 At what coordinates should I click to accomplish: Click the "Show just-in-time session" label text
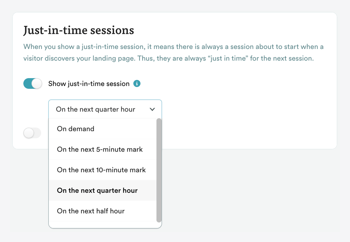tap(88, 83)
